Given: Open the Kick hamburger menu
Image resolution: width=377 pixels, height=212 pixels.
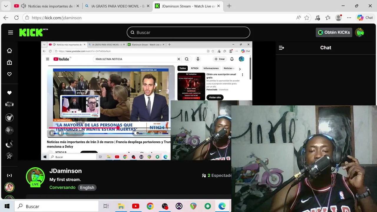Looking at the screenshot, I should click(x=11, y=32).
